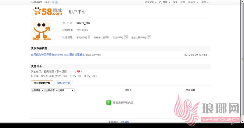
Task: Switch to the 给他人的评价 tab
Action: click(x=63, y=83)
